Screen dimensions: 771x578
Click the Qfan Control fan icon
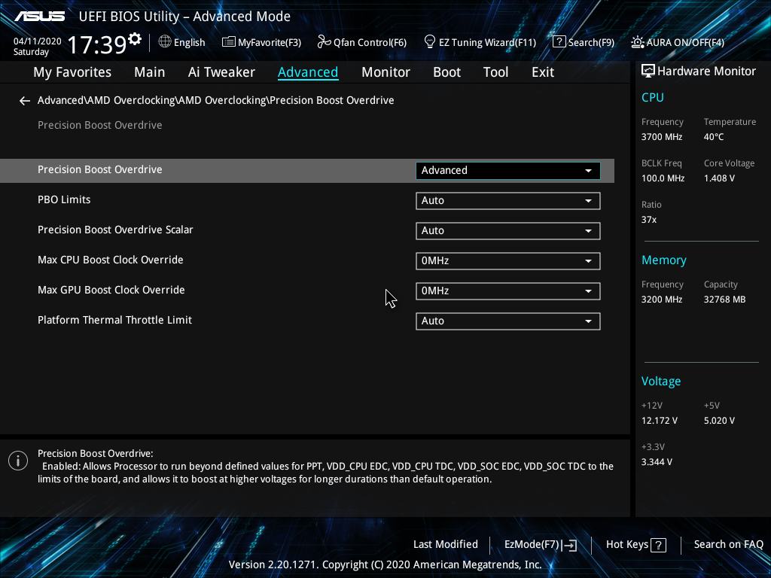pyautogui.click(x=324, y=42)
